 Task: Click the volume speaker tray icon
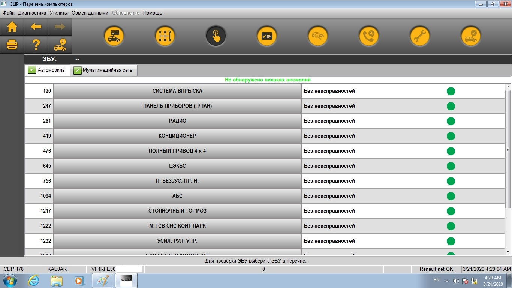pos(456,281)
